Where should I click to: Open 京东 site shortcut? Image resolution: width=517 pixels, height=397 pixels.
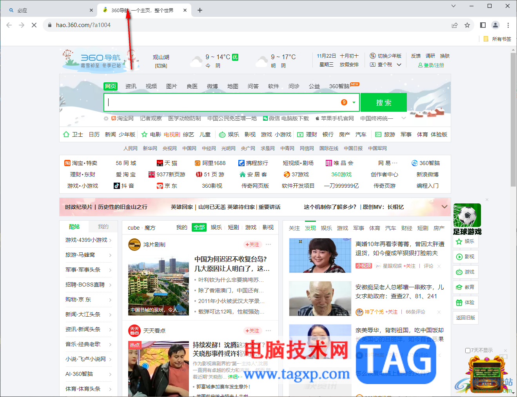coord(167,186)
